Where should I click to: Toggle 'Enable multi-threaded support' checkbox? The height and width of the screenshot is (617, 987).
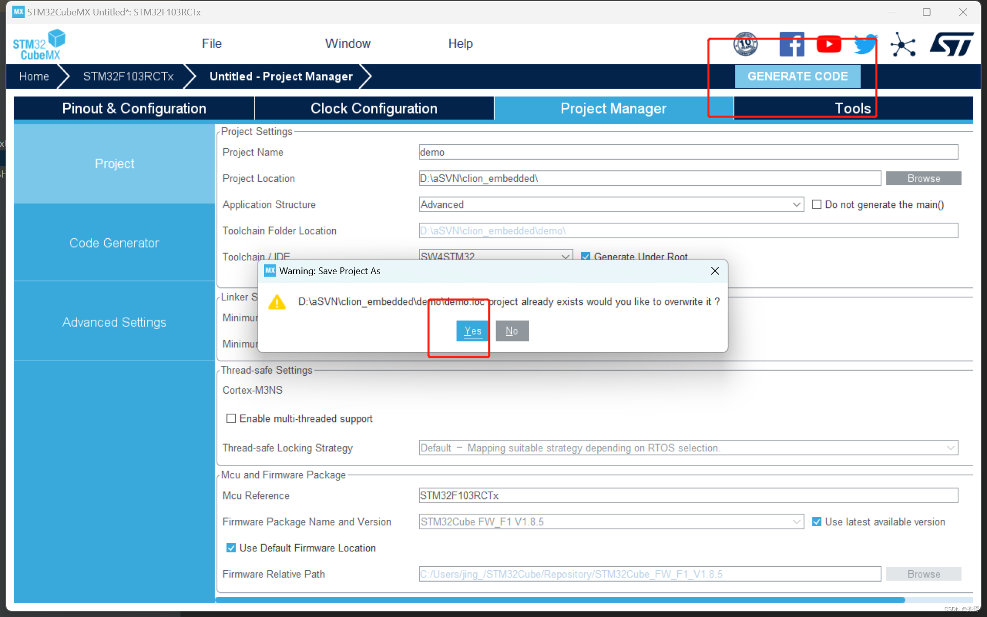(x=231, y=418)
